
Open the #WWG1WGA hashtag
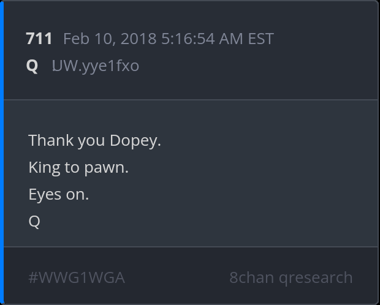77,277
